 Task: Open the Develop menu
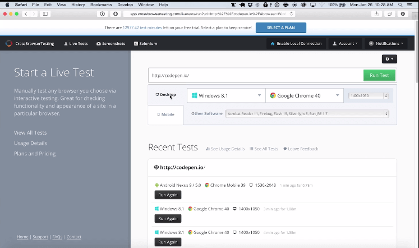(125, 5)
